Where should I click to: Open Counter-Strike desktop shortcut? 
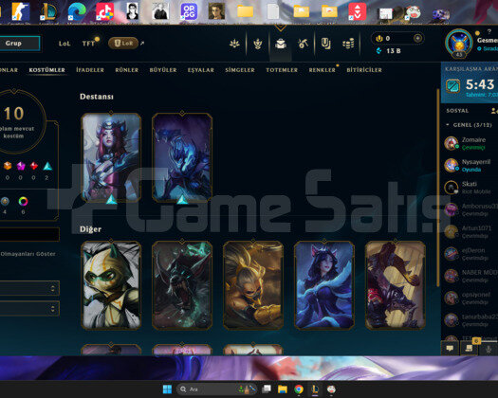(x=21, y=11)
